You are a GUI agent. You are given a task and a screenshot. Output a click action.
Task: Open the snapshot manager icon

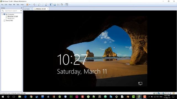click(x=46, y=5)
